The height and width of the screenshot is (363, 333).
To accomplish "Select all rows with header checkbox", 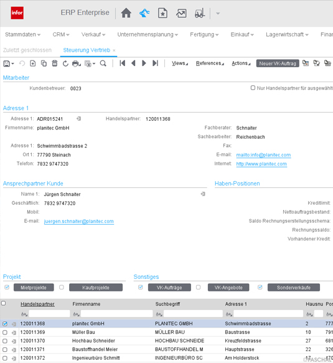I will (4, 303).
